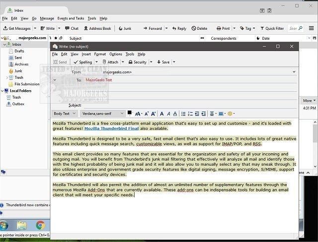Toggle bold text formatting
This screenshot has width=318, height=242.
[162, 114]
